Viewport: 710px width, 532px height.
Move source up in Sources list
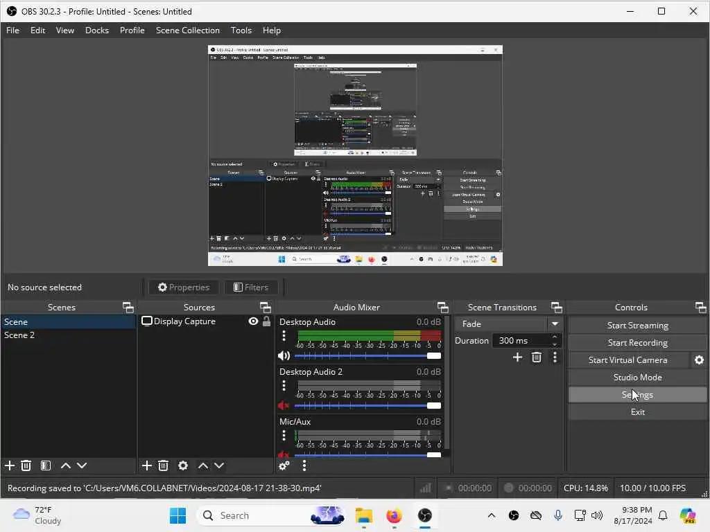coord(203,465)
